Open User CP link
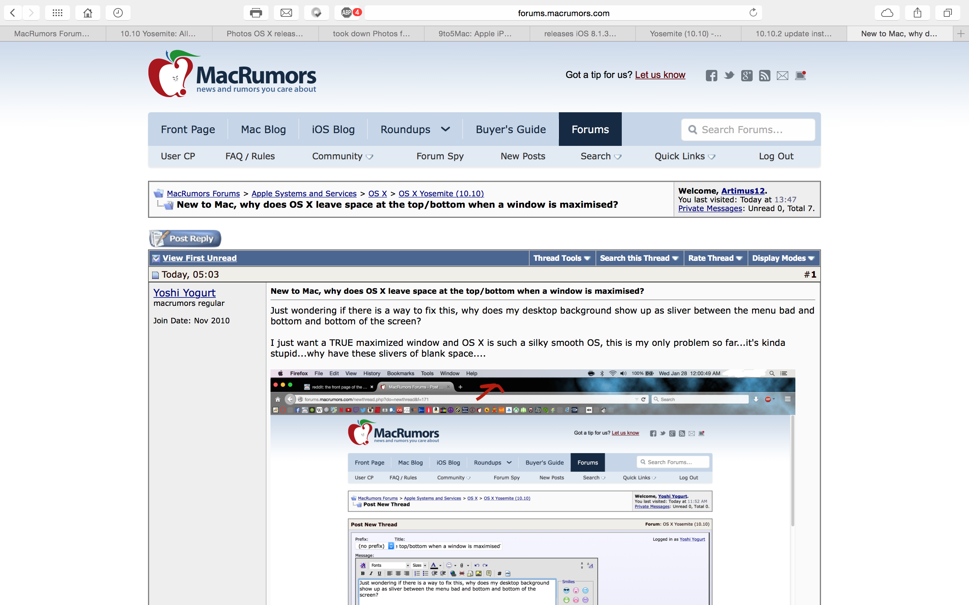The height and width of the screenshot is (605, 969). coord(178,156)
